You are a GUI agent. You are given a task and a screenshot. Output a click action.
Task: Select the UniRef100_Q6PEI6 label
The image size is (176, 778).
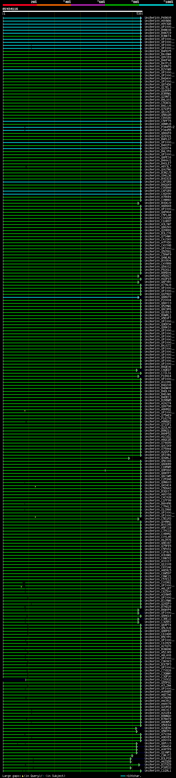click(158, 157)
